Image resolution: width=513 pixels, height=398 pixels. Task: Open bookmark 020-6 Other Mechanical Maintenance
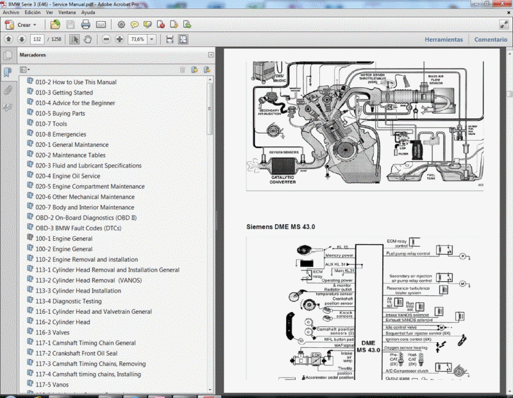(x=85, y=197)
